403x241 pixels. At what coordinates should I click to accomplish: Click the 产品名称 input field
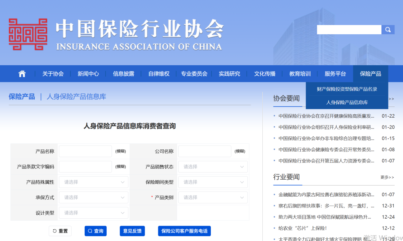[85, 152]
